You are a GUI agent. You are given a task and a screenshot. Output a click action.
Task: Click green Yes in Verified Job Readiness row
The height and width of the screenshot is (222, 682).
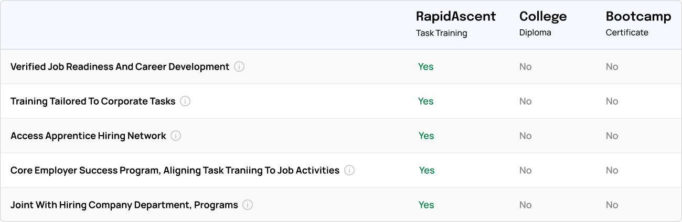point(426,66)
